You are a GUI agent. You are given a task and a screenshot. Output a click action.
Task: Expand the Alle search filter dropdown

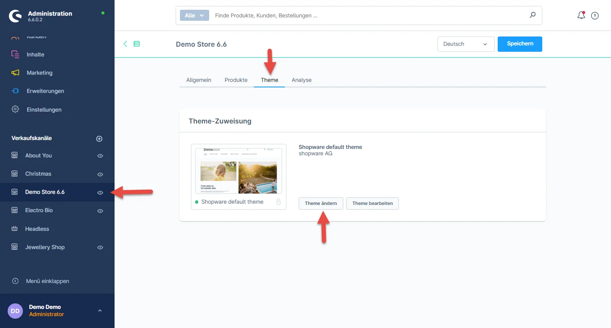pyautogui.click(x=194, y=15)
